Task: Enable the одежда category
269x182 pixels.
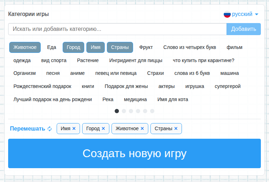Action: 22,60
